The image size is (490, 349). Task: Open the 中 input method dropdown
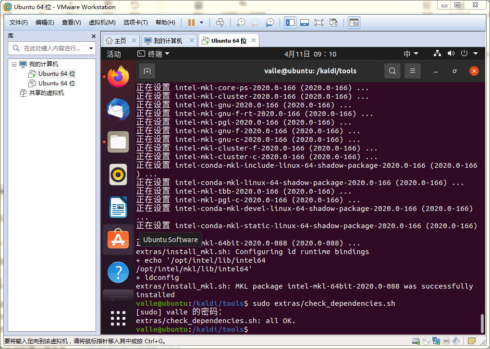[x=411, y=54]
